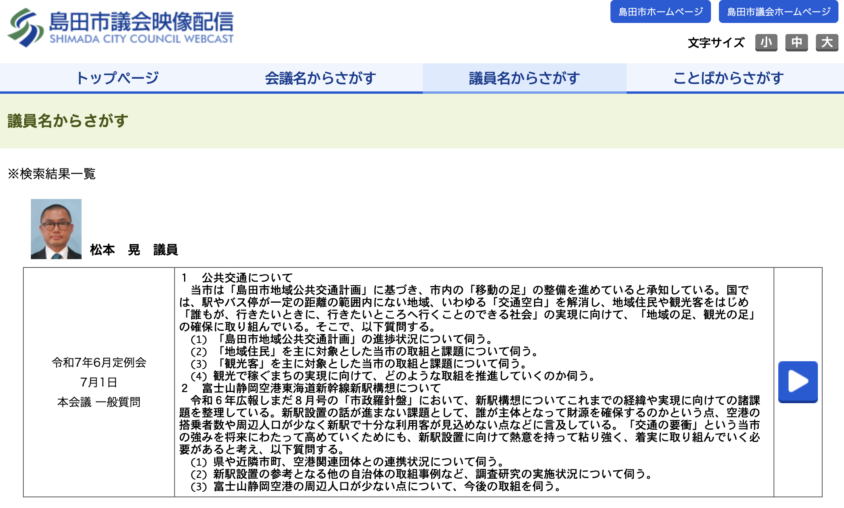Click SHIMADA CITY COUNCIL WEBCAST subtitle
The width and height of the screenshot is (844, 508).
coord(141,39)
